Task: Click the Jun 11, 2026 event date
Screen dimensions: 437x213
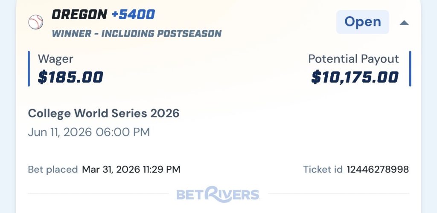Action: click(x=89, y=132)
